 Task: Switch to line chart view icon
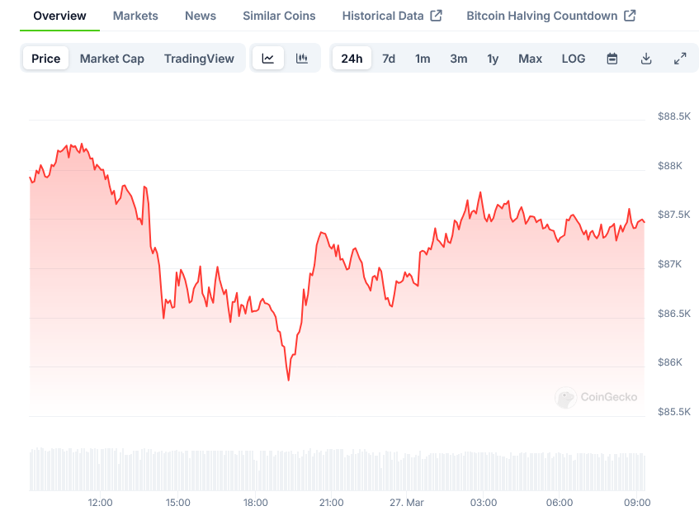[268, 59]
